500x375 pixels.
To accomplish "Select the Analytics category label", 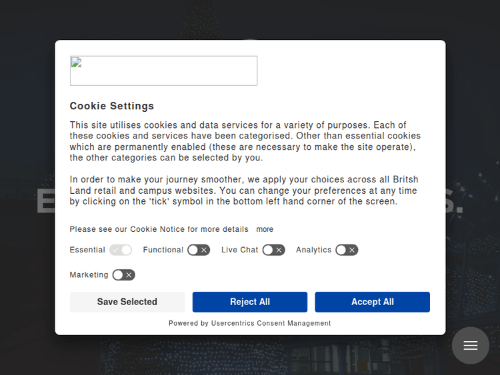I will pyautogui.click(x=313, y=250).
